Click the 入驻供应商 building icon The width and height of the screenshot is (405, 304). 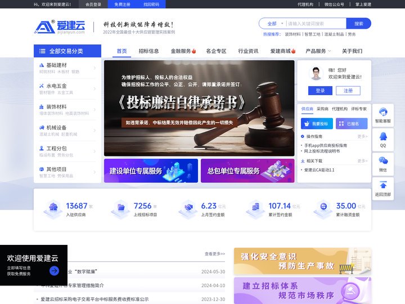pyautogui.click(x=53, y=208)
